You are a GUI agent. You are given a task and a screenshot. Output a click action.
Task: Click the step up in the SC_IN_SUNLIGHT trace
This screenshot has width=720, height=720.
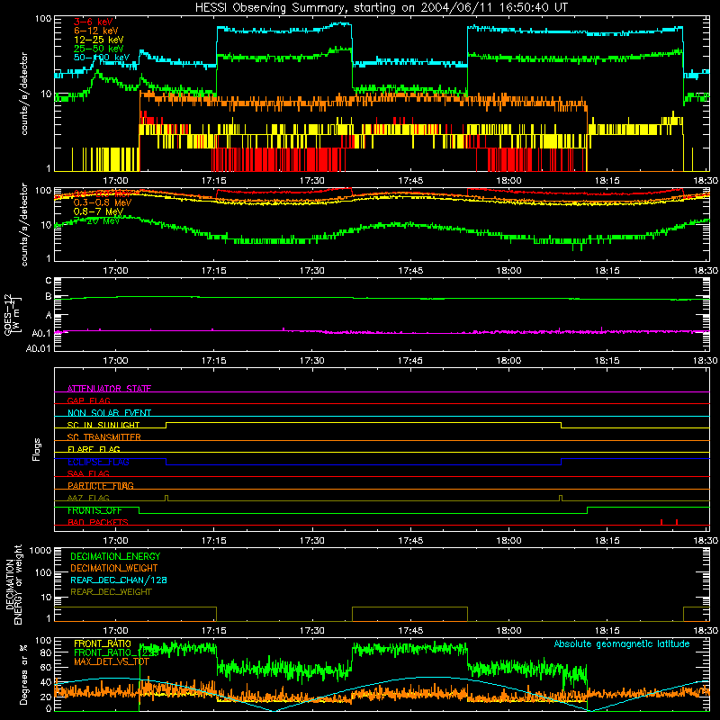tap(166, 425)
